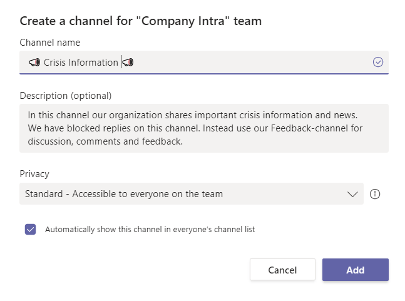Uncheck the automatically show channel checkbox

click(x=31, y=229)
